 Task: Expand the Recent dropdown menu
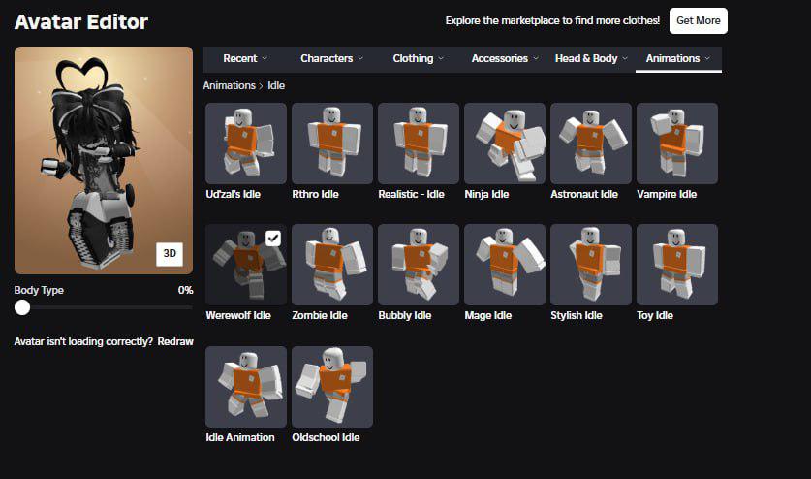(245, 59)
